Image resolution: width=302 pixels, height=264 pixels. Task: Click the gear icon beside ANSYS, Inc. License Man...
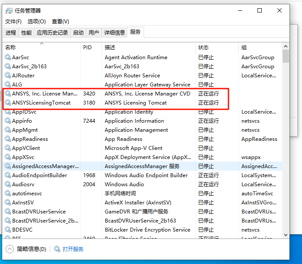coord(8,93)
